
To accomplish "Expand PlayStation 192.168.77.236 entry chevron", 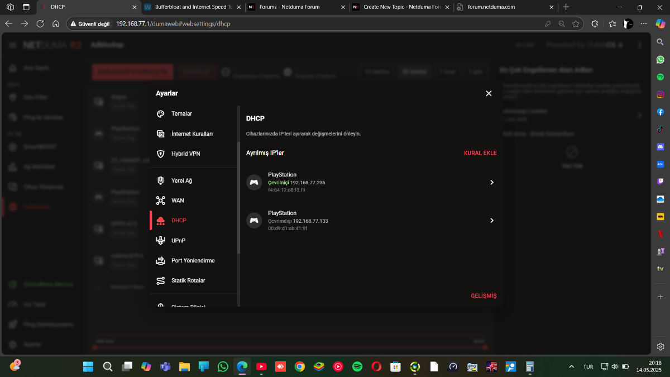I will (492, 183).
